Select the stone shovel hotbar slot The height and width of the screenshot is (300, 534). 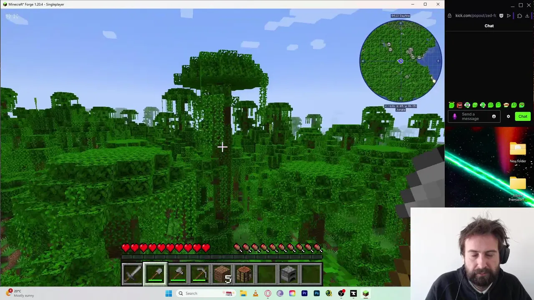[x=155, y=274]
